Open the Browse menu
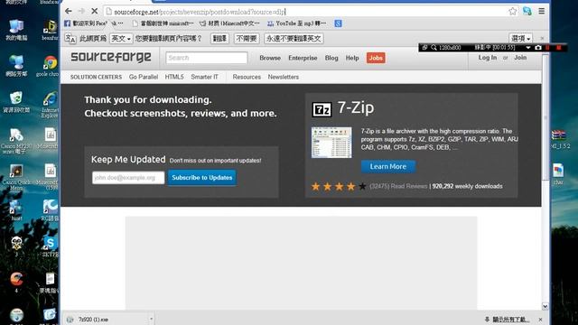This screenshot has width=578, height=325. click(x=270, y=58)
